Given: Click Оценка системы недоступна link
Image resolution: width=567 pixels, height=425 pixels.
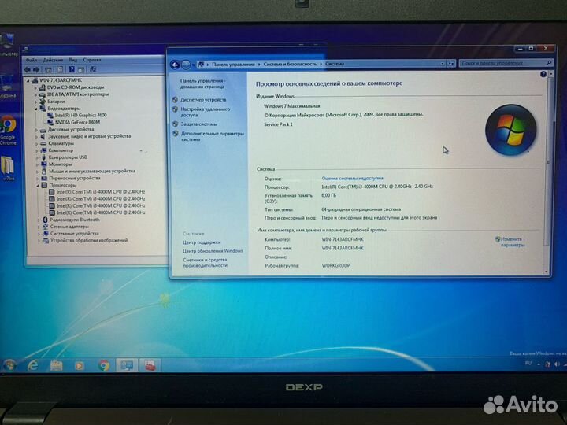Looking at the screenshot, I should point(352,178).
